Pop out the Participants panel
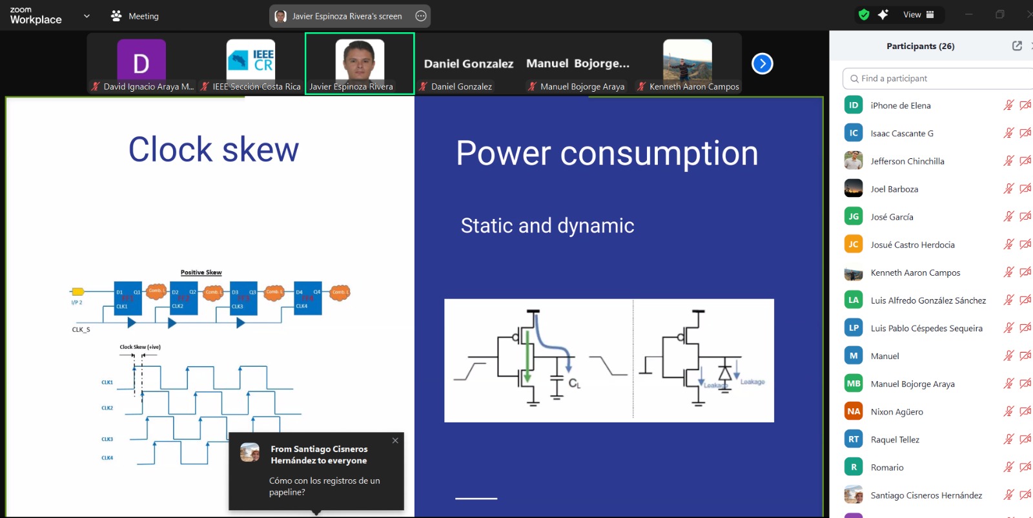1033x518 pixels. [x=1017, y=46]
